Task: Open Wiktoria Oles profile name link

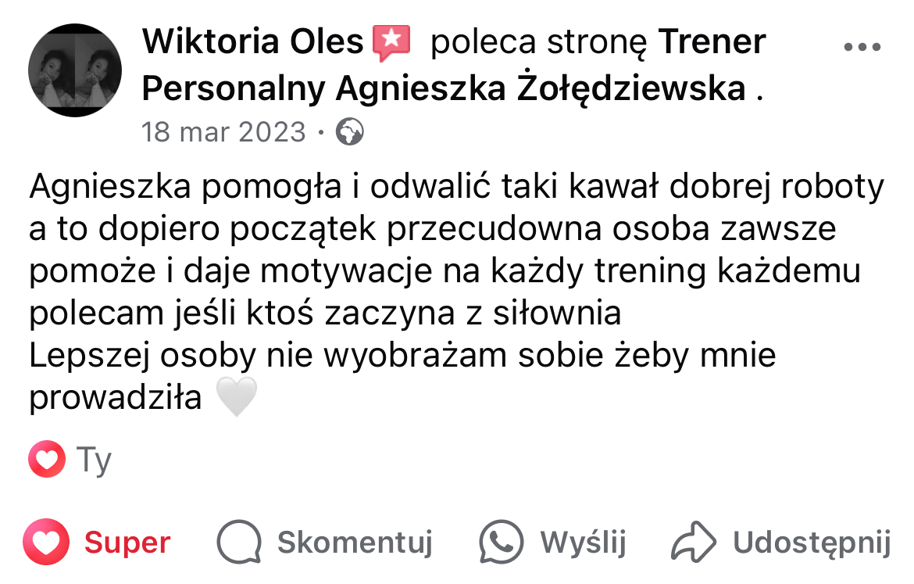Action: (x=252, y=41)
